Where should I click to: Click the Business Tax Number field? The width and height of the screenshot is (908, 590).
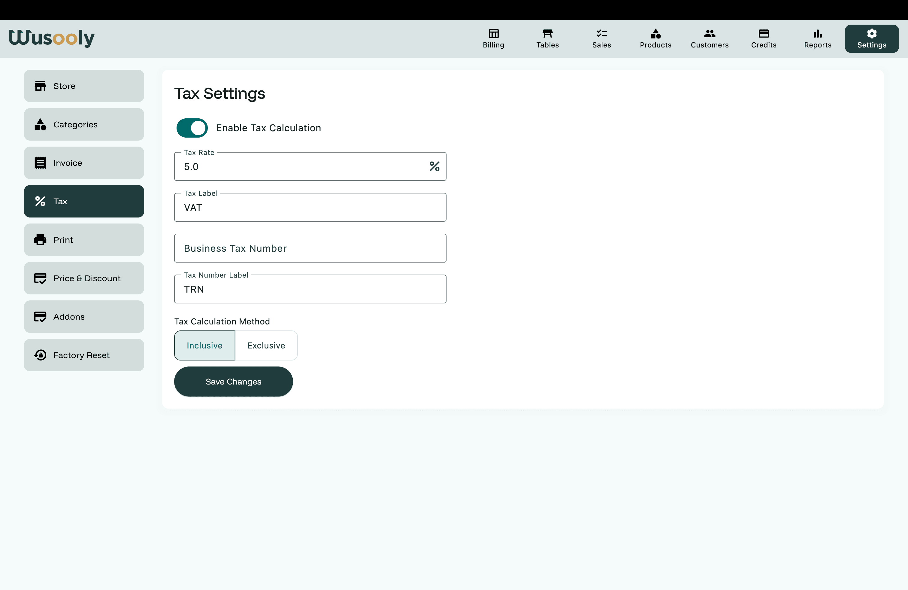pyautogui.click(x=310, y=248)
